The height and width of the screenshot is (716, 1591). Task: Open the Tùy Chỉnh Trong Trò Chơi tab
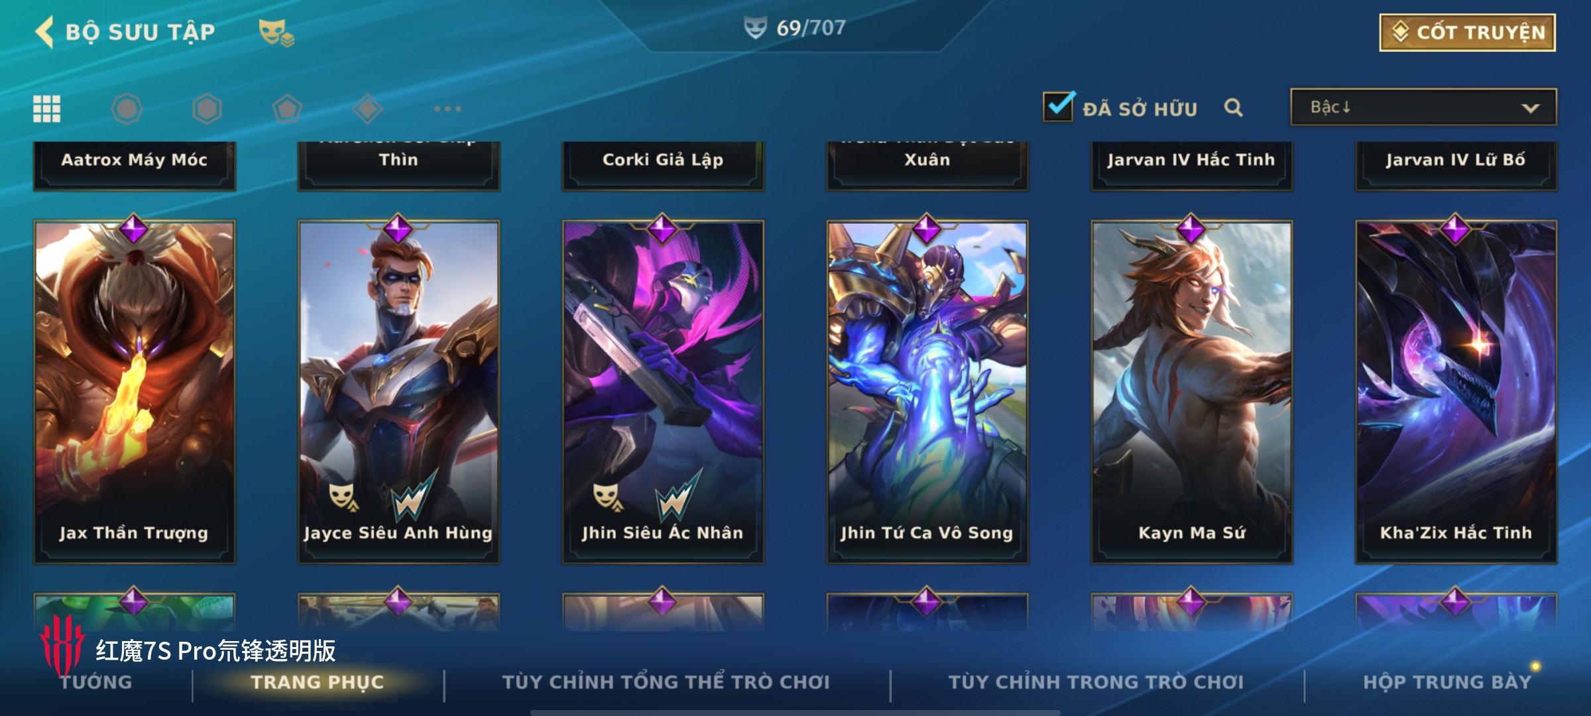pyautogui.click(x=1096, y=682)
